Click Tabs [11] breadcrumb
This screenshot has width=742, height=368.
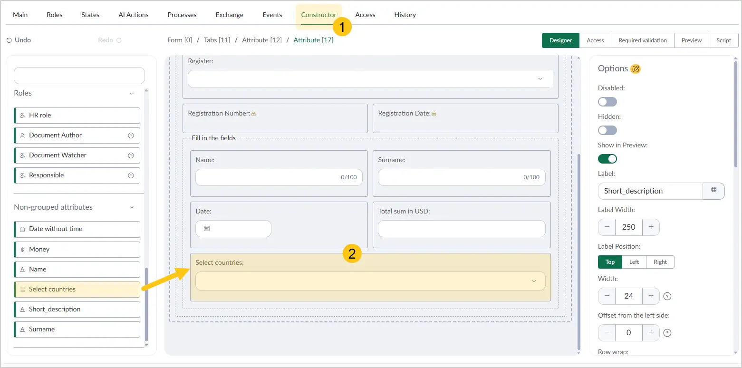point(217,40)
